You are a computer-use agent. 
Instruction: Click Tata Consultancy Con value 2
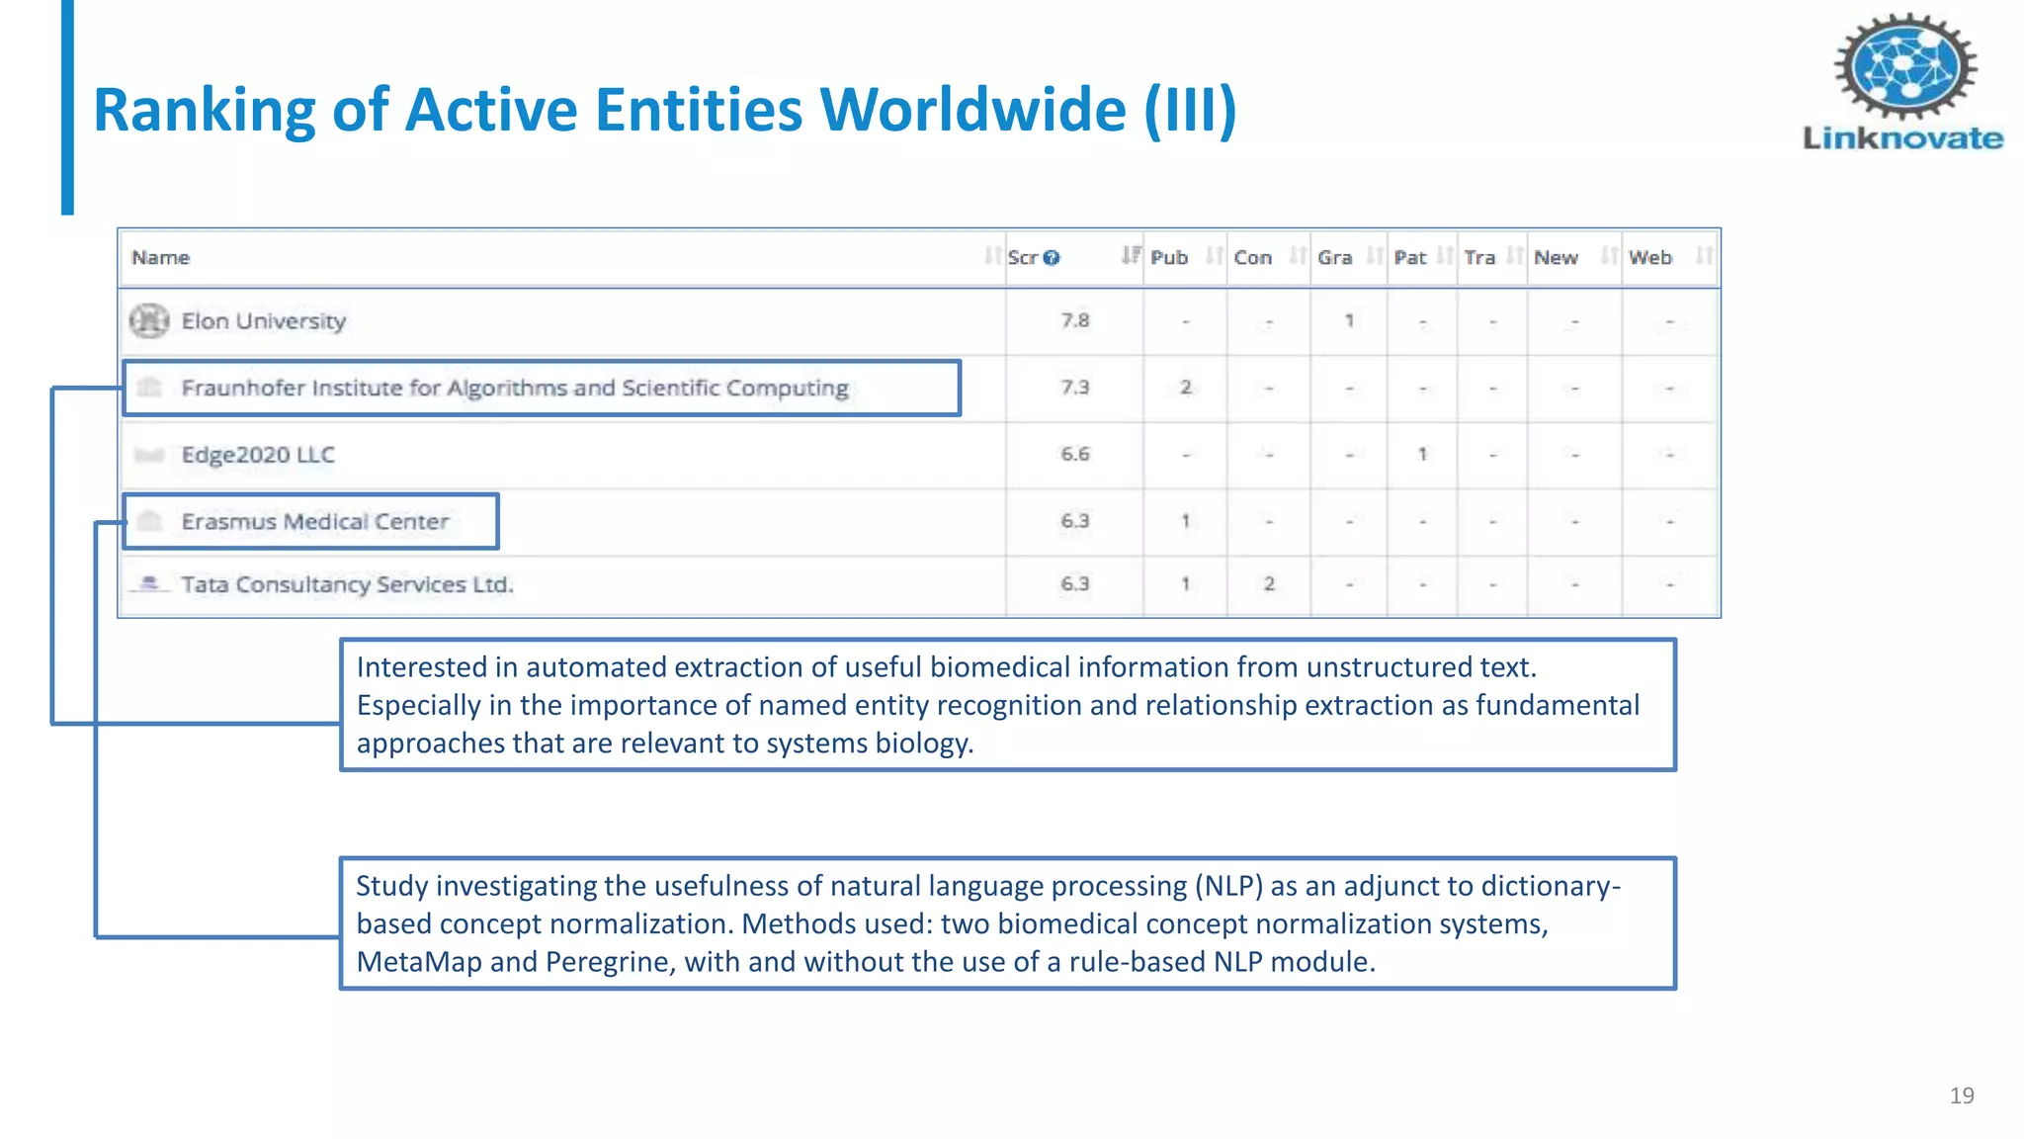(x=1269, y=583)
